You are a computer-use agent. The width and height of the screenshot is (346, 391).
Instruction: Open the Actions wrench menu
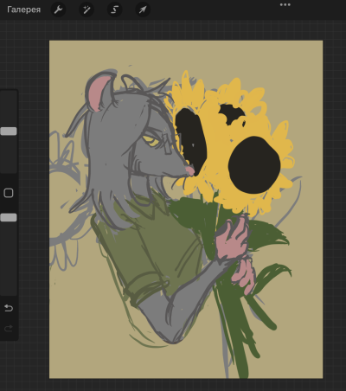point(58,10)
